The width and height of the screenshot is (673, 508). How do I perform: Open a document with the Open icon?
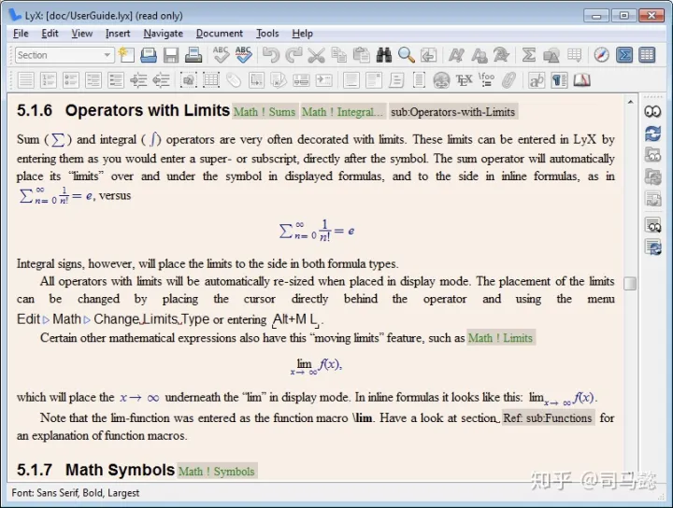(x=149, y=55)
